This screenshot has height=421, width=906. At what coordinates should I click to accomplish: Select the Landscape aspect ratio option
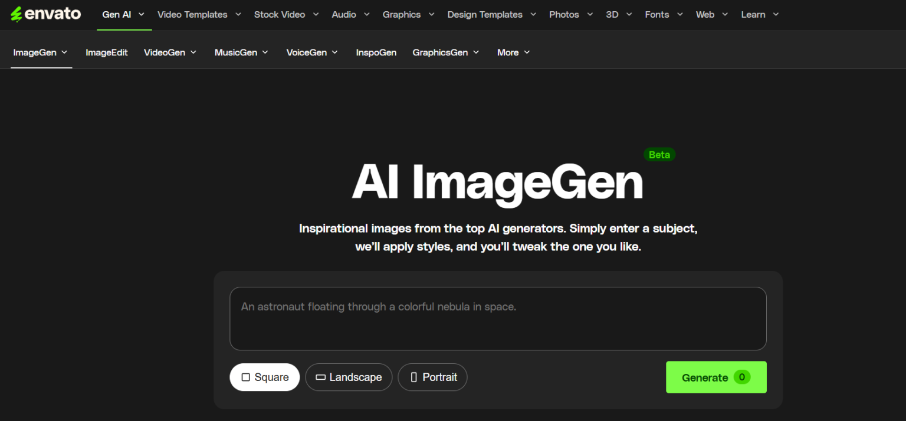click(349, 377)
